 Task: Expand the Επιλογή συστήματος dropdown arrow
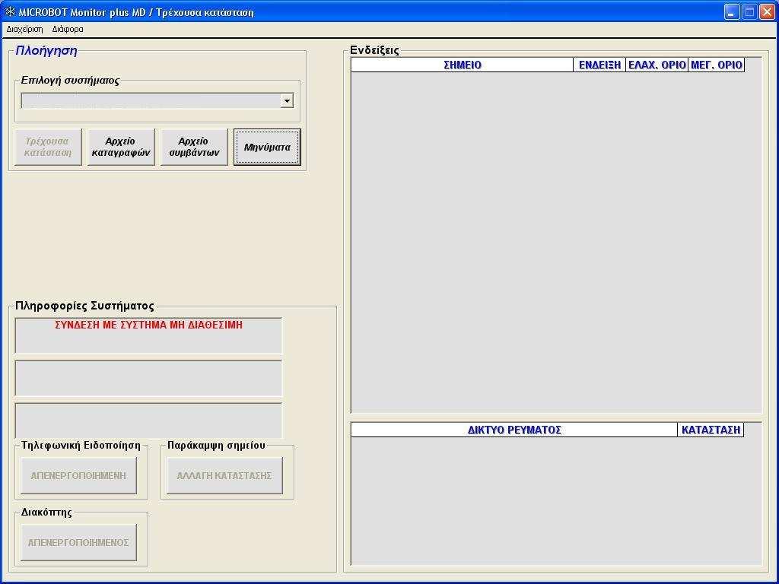(287, 101)
